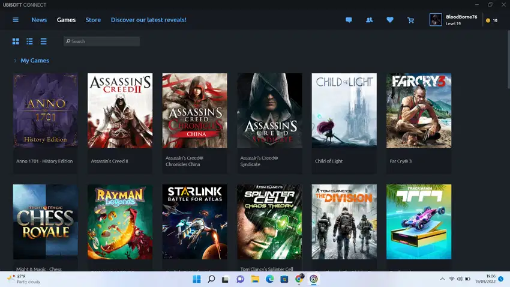Switch to large grid view

[16, 41]
